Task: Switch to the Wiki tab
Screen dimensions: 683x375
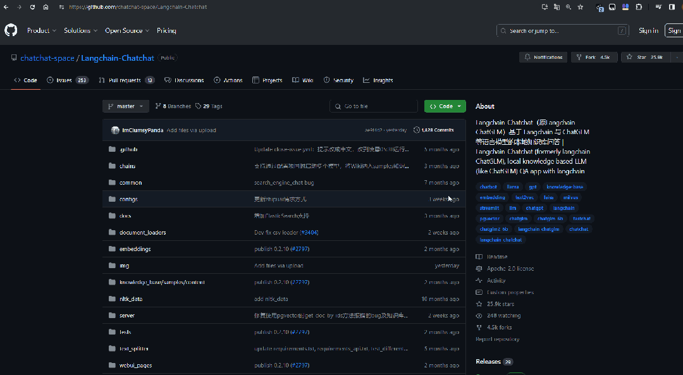Action: pyautogui.click(x=302, y=80)
